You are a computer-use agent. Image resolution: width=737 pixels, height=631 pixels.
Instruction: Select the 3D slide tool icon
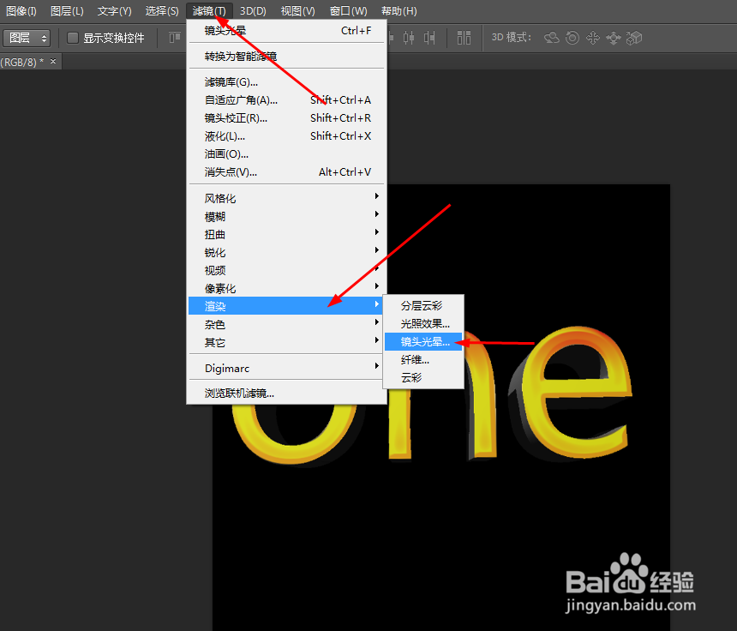pos(613,38)
